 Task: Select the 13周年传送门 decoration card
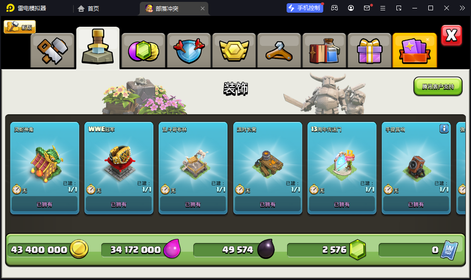tap(342, 168)
